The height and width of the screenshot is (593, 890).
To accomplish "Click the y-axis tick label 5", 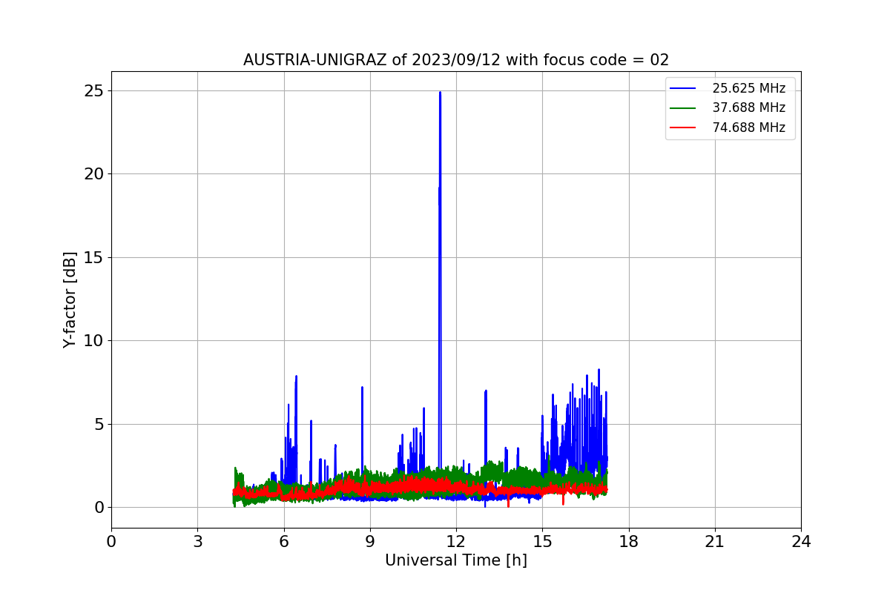I will 97,424.
